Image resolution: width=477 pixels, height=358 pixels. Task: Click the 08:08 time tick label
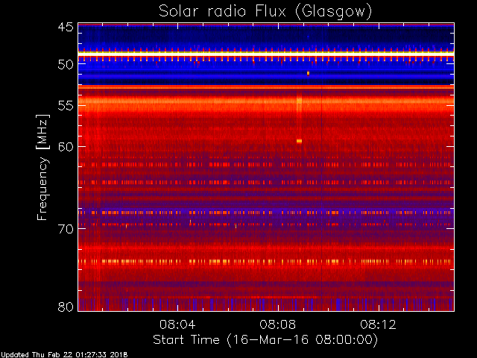pos(278,324)
